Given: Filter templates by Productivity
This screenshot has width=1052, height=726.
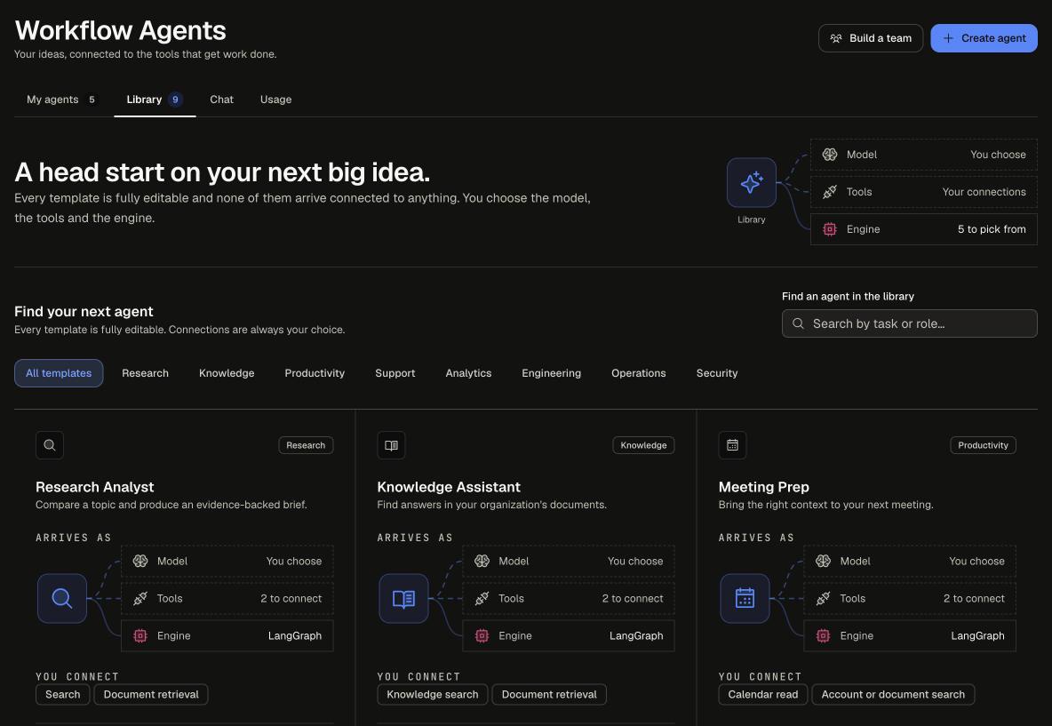Looking at the screenshot, I should pos(315,373).
